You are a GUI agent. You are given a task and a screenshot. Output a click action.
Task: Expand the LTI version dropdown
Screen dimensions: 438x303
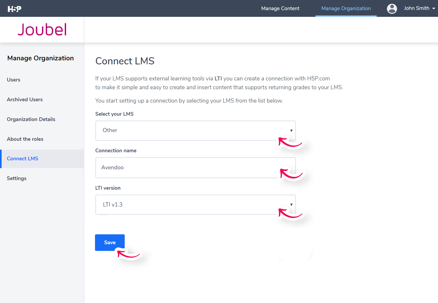tap(196, 205)
